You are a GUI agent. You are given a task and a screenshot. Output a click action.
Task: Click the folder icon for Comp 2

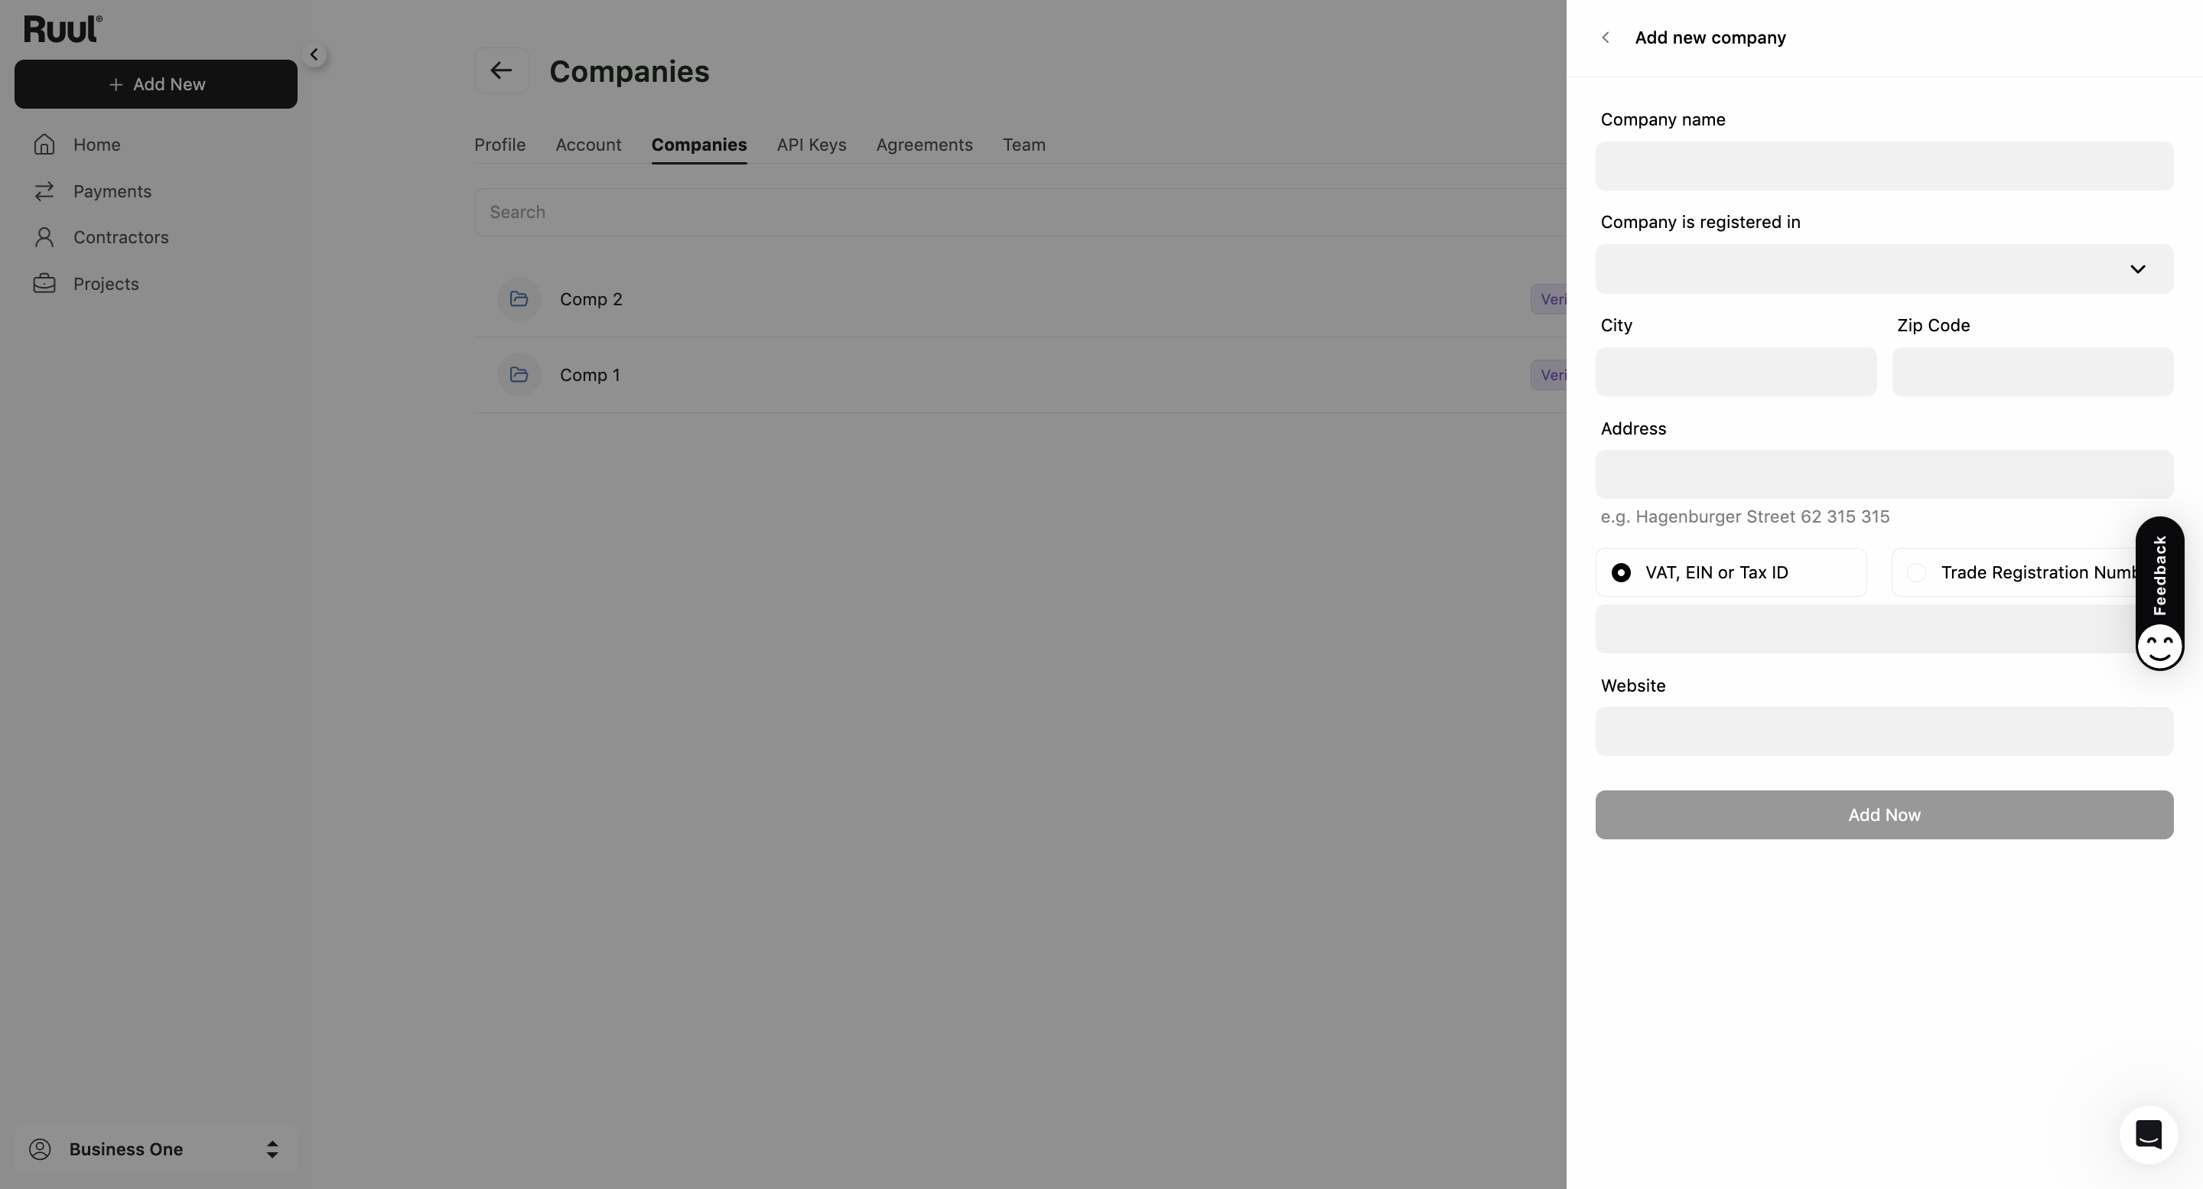pyautogui.click(x=519, y=298)
